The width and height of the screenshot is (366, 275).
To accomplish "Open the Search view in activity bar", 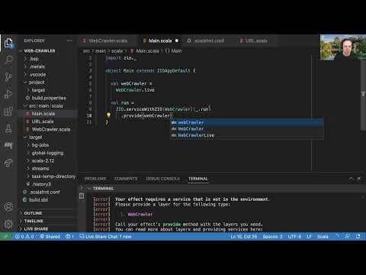I will point(8,60).
